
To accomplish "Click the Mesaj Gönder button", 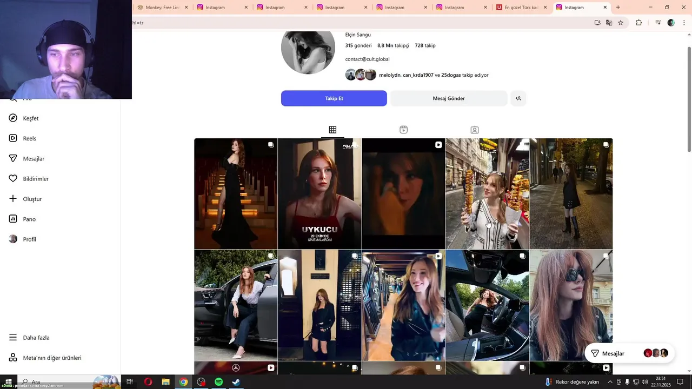I will [x=449, y=98].
